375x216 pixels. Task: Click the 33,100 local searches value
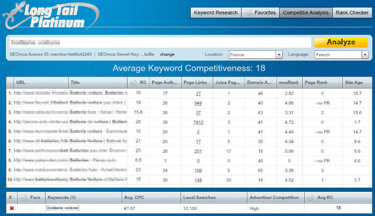point(190,208)
